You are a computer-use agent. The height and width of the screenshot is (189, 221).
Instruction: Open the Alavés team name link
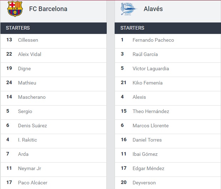(x=152, y=9)
